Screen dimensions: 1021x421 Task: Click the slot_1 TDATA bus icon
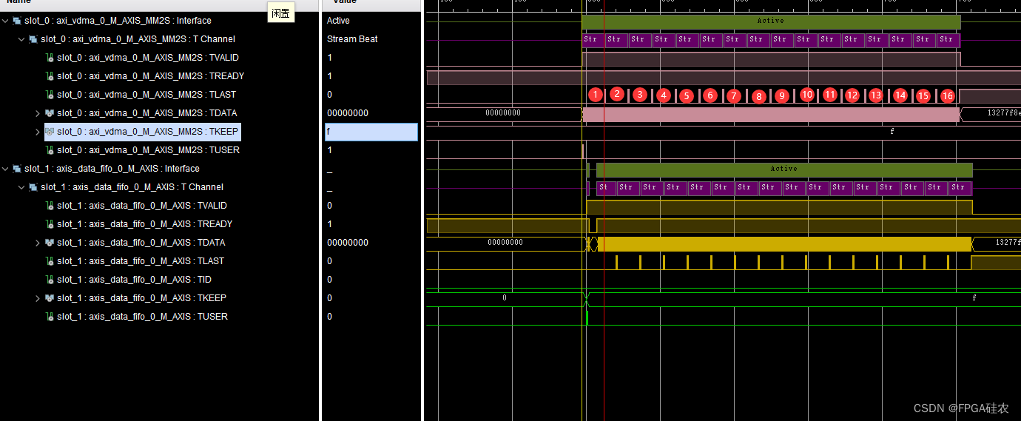tap(50, 243)
